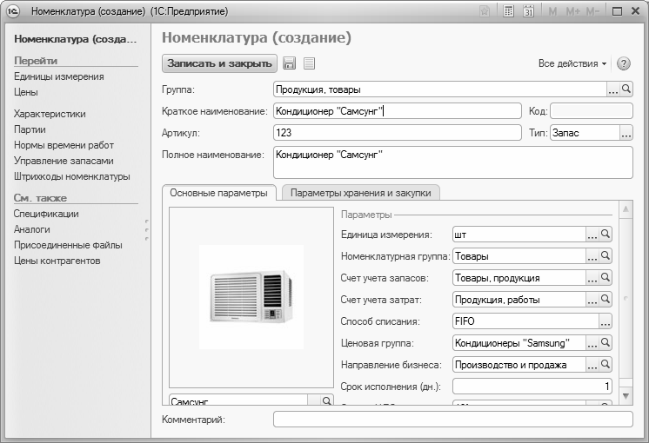
Task: Open Управление запасами link
Action: [x=64, y=161]
